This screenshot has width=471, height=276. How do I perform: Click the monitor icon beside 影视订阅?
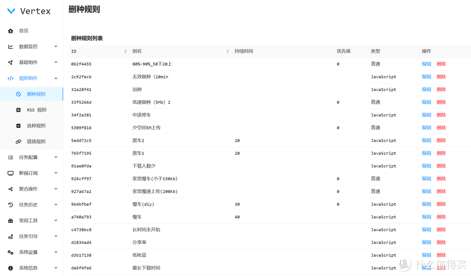[x=10, y=173]
